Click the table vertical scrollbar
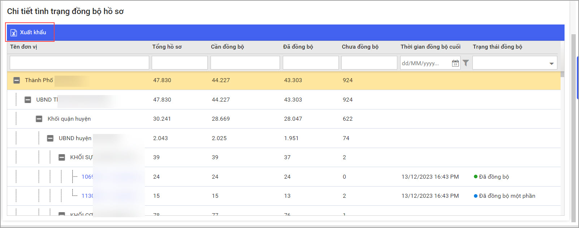The width and height of the screenshot is (579, 228). [562, 144]
